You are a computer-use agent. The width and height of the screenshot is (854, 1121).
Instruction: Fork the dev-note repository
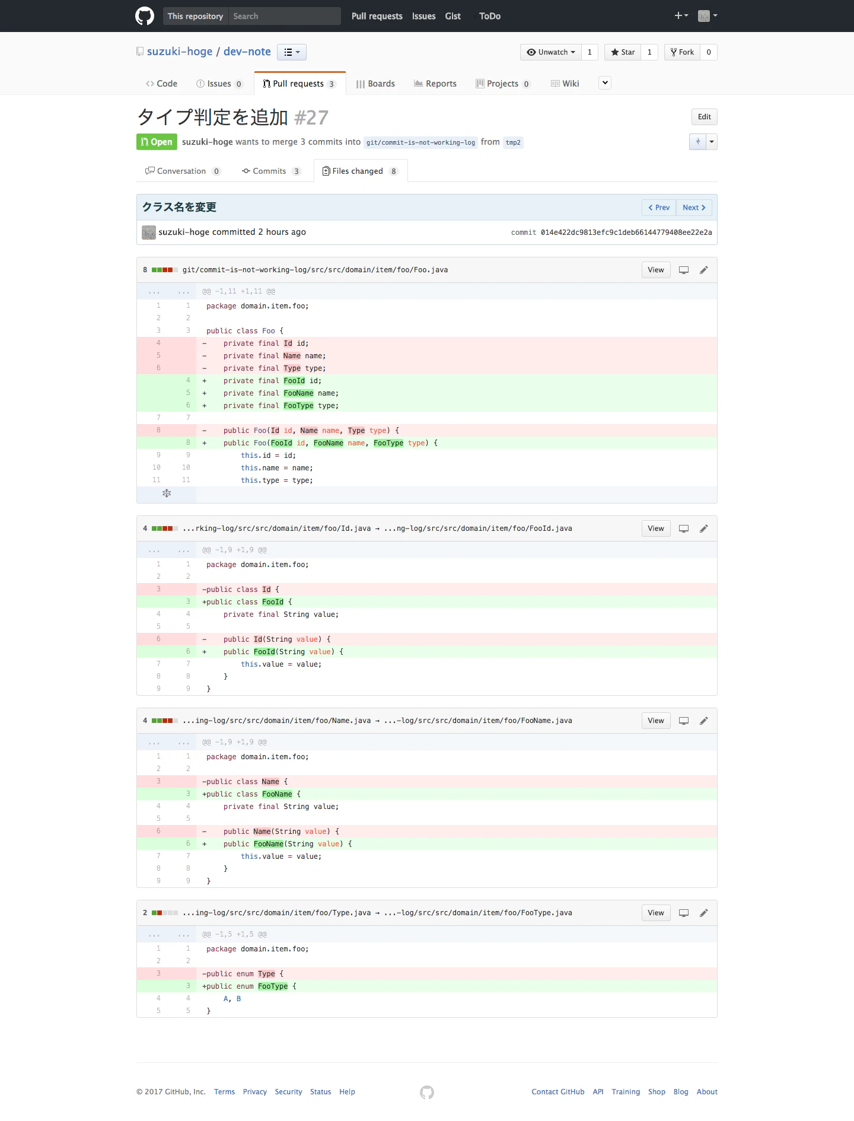pos(682,52)
